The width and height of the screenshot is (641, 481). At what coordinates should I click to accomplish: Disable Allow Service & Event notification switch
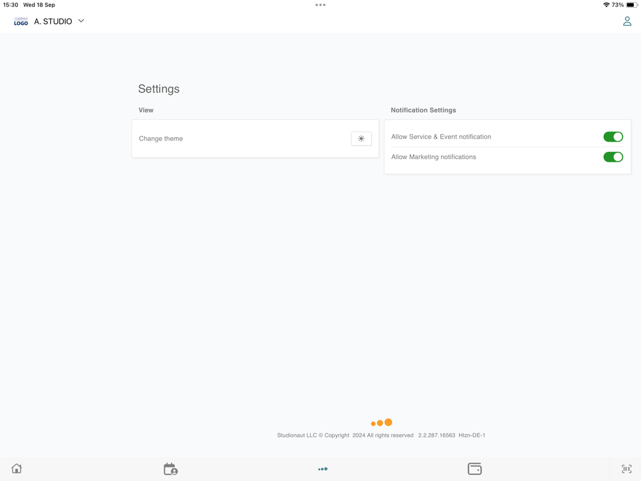[613, 137]
